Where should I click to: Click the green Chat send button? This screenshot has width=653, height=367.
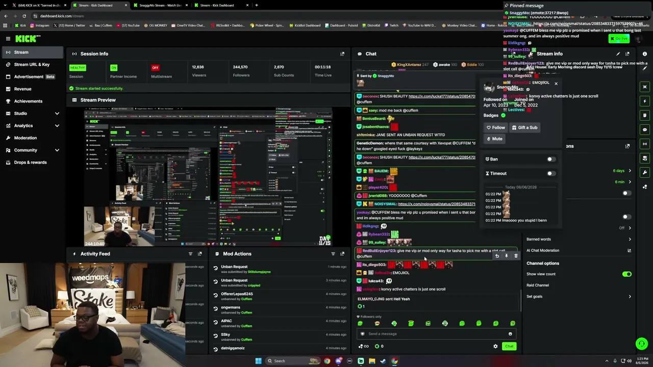509,347
